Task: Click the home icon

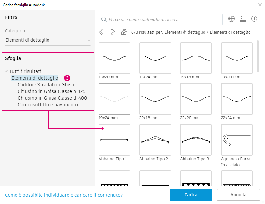Action: pos(124,32)
